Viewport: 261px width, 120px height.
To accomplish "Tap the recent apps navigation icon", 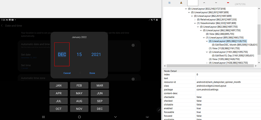I will (x=43, y=117).
